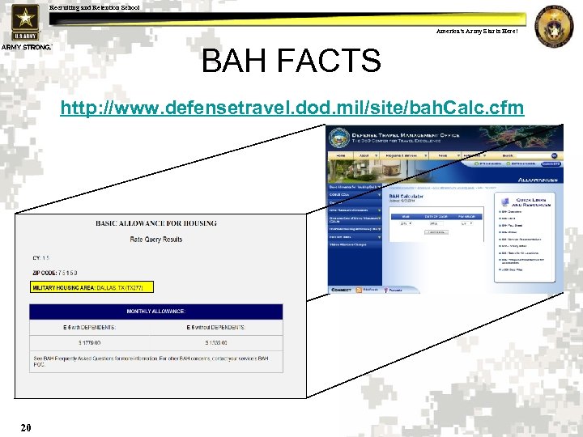Click the Recruiting and Retention School crest
583x437 pixels.
click(554, 26)
